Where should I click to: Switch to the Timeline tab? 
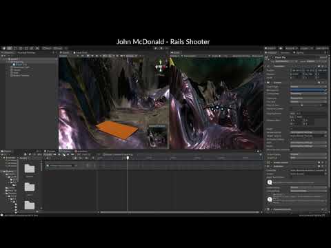65,152
